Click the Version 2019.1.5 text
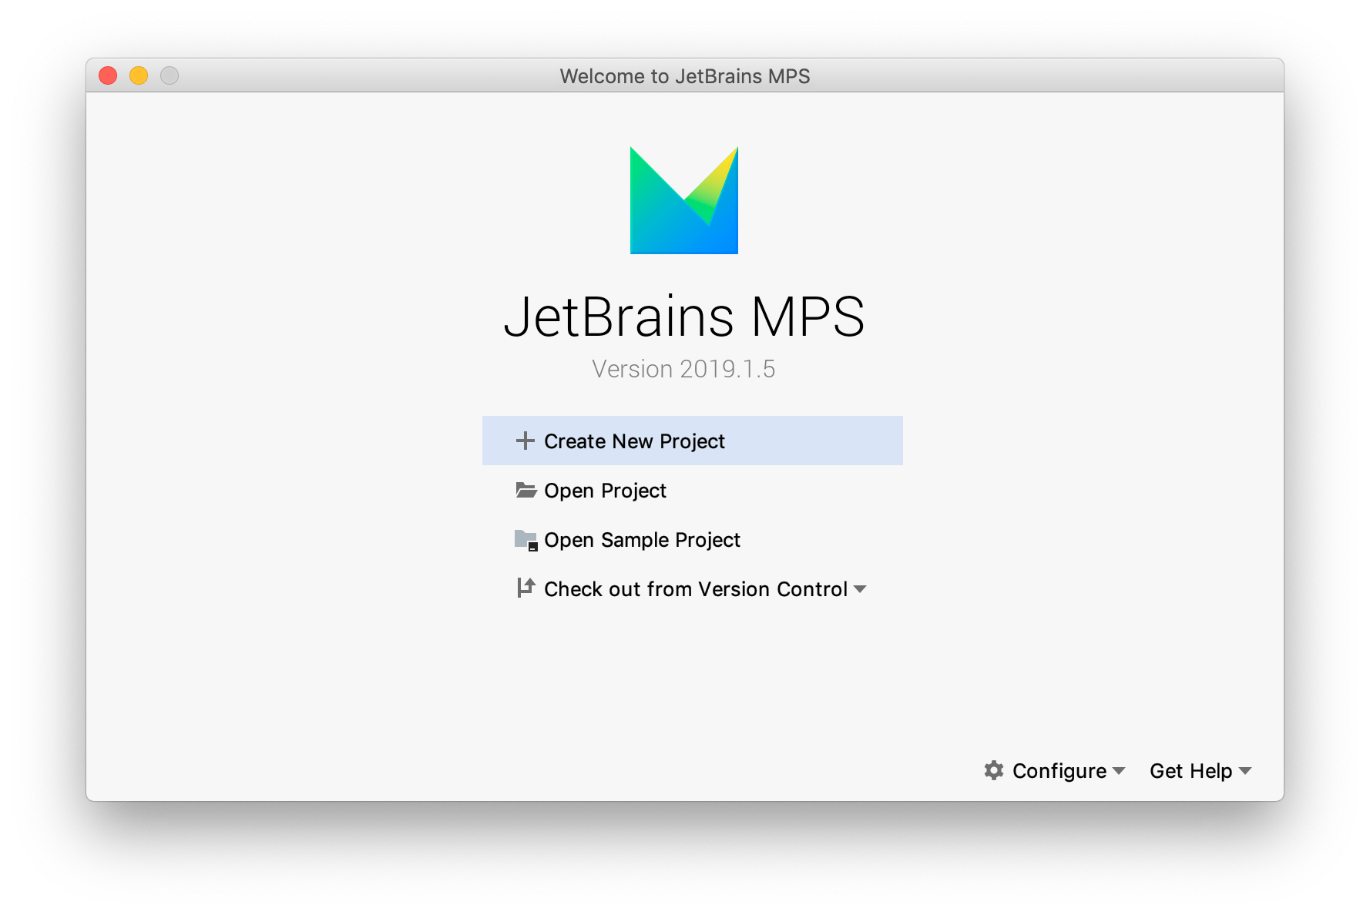 coord(684,368)
